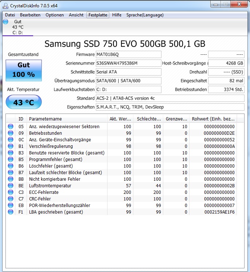The width and height of the screenshot is (250, 272).
Task: Select 'LBA geschrieben (gesamt)' parameter name
Action: point(56,212)
